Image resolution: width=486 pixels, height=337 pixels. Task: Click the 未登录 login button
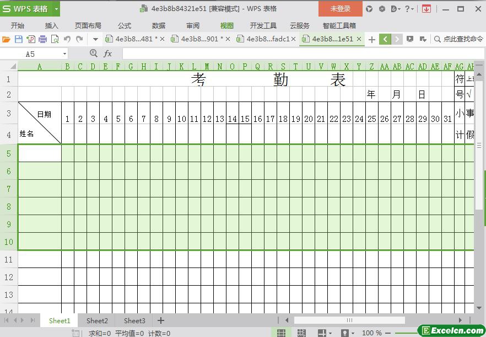pyautogui.click(x=340, y=9)
